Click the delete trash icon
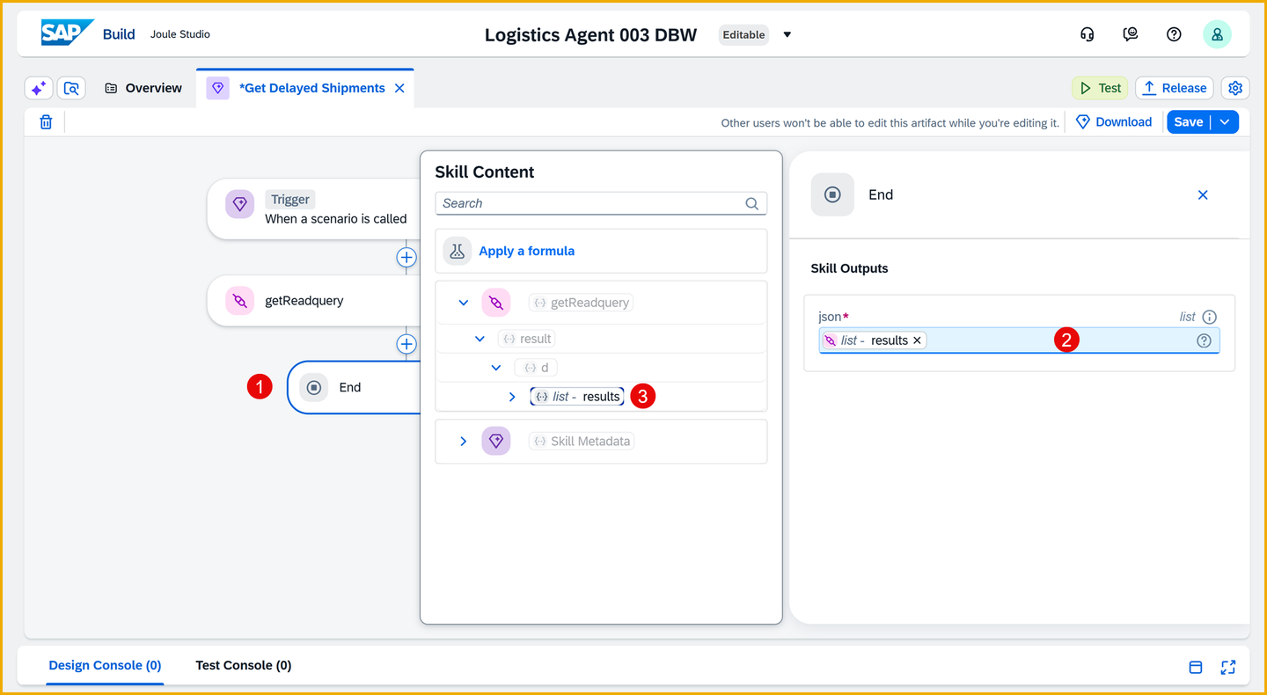 46,122
